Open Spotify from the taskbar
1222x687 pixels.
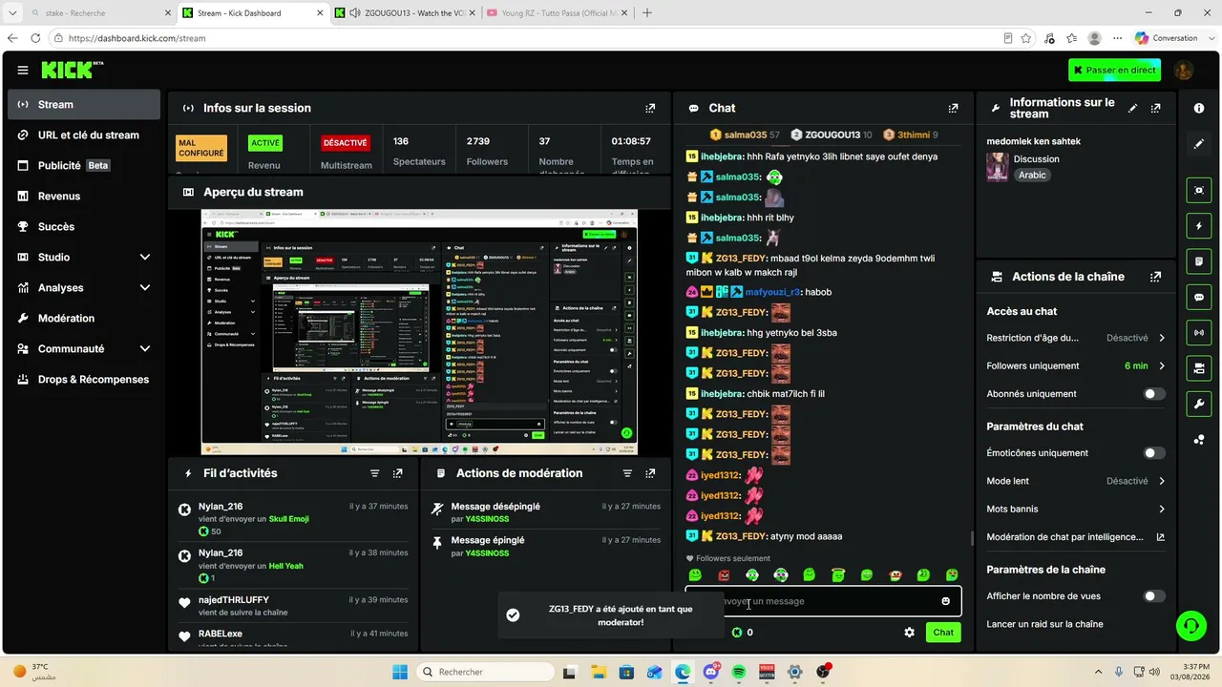[739, 672]
